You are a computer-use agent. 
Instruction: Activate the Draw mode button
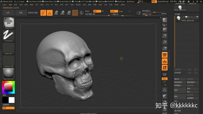(50, 13)
